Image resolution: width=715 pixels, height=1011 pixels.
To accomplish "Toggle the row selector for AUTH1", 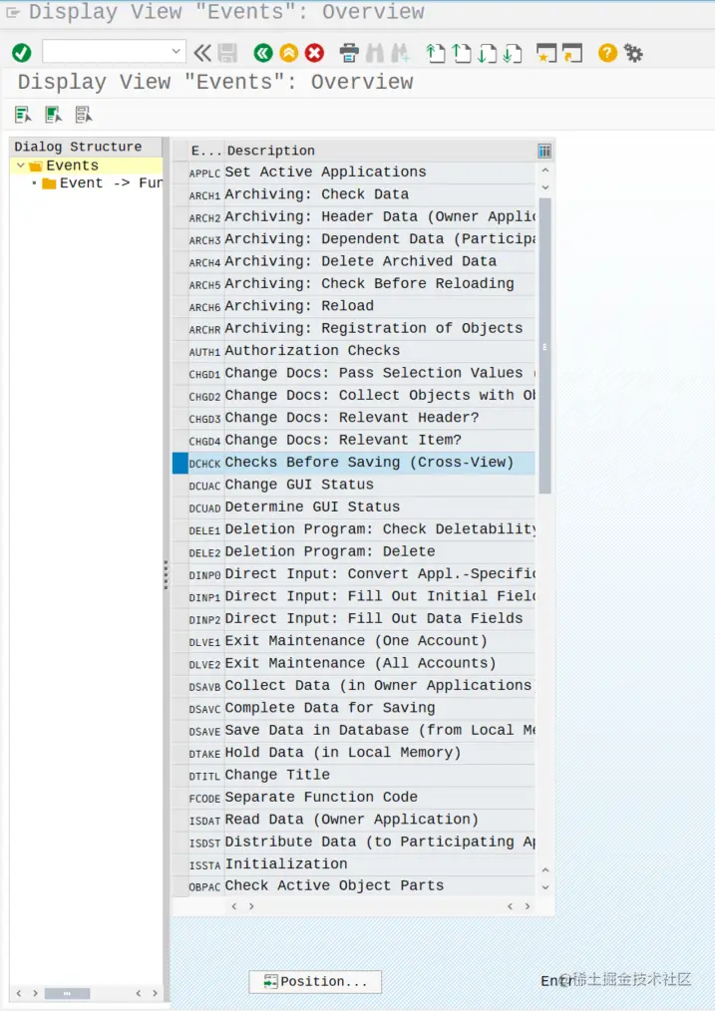I will 179,351.
